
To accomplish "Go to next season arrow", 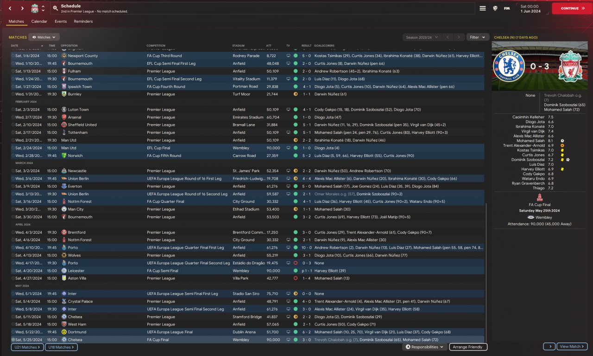I will pyautogui.click(x=459, y=37).
